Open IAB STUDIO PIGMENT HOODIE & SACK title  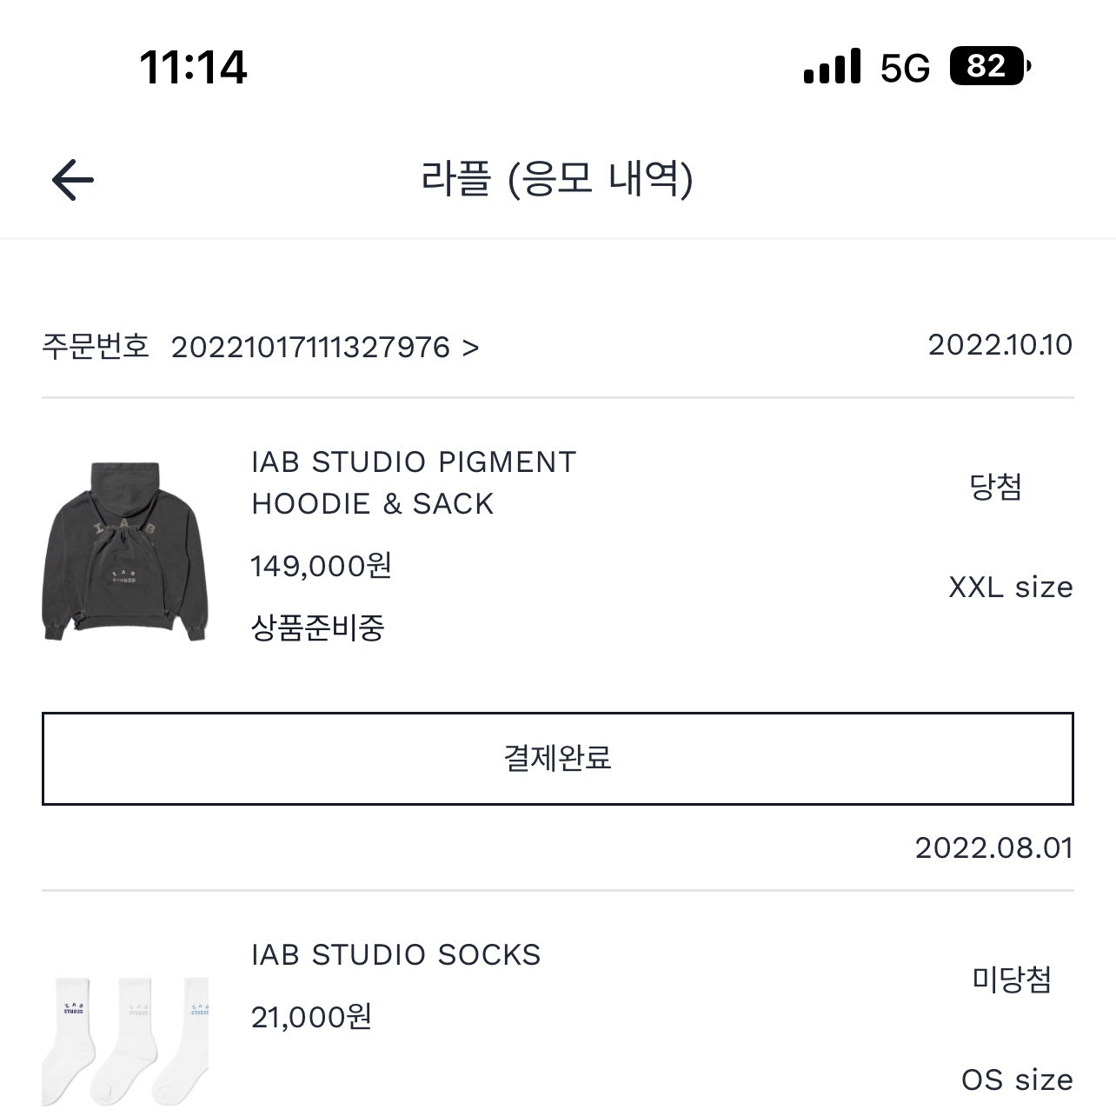point(414,482)
